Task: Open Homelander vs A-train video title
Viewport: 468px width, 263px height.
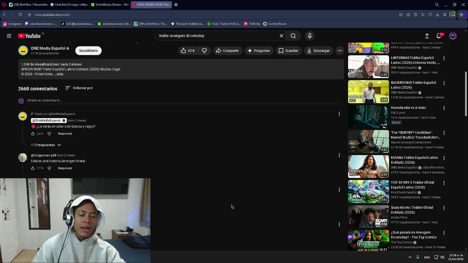Action: coord(408,108)
